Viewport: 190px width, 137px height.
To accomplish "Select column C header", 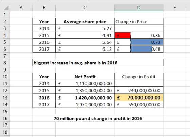I will click(x=85, y=8).
